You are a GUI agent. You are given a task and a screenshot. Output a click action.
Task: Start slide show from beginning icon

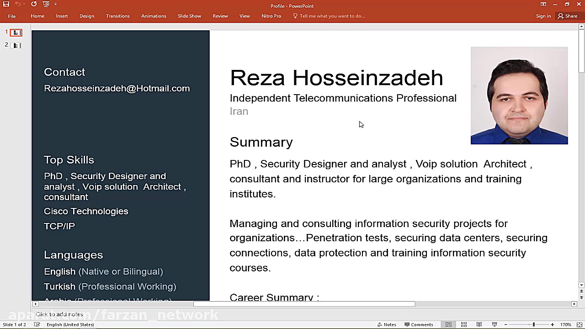pos(46,4)
